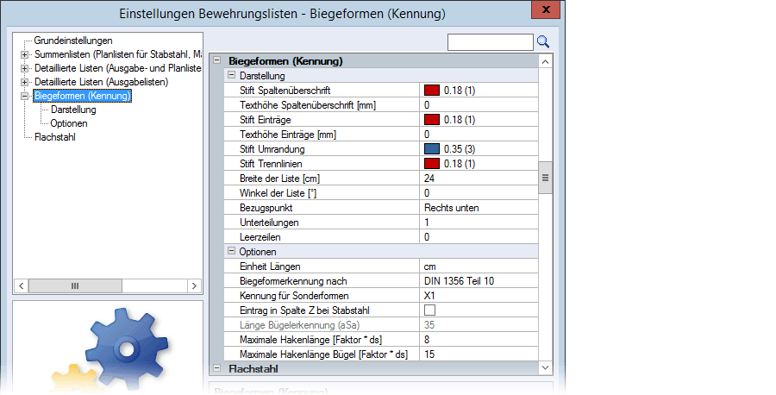776x395 pixels.
Task: Collapse the Biegeformen (Kennung) tree node
Action: [x=24, y=96]
